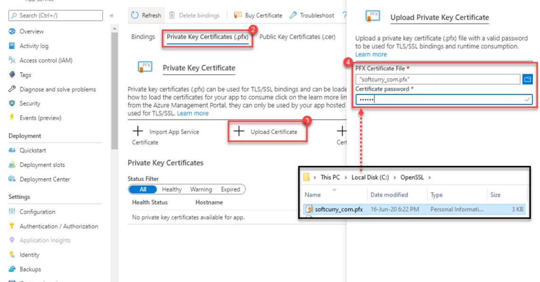540x282 pixels.
Task: Click Delete bindings in toolbar
Action: (x=194, y=15)
